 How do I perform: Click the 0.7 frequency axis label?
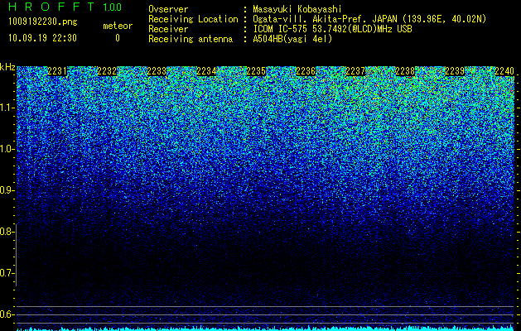7,273
